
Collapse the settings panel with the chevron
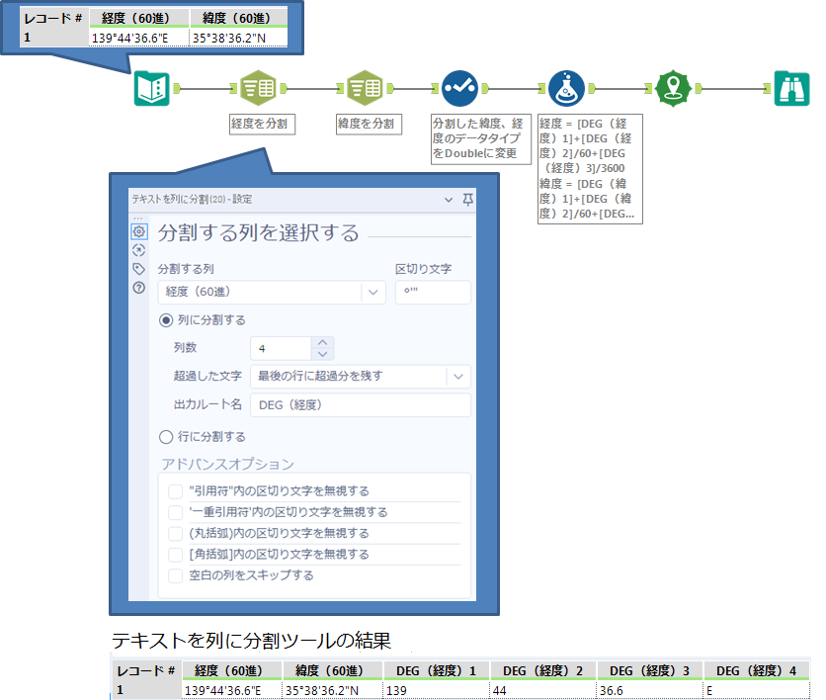449,200
